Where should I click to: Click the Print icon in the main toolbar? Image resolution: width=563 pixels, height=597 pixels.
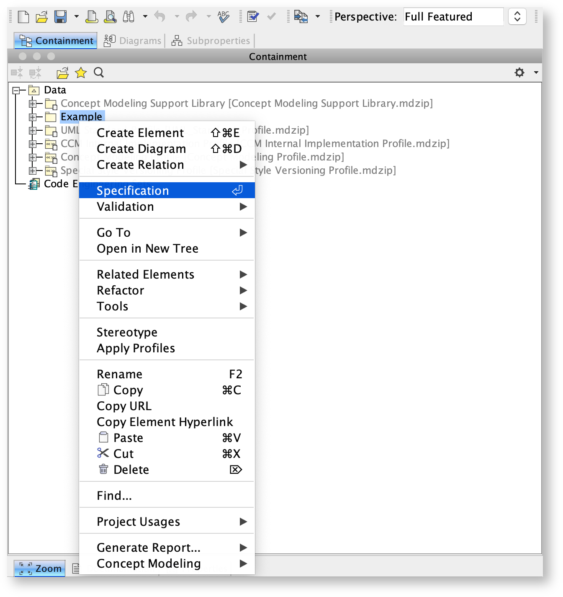92,17
